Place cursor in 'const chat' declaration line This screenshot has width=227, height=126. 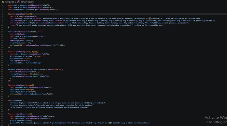[29, 5]
